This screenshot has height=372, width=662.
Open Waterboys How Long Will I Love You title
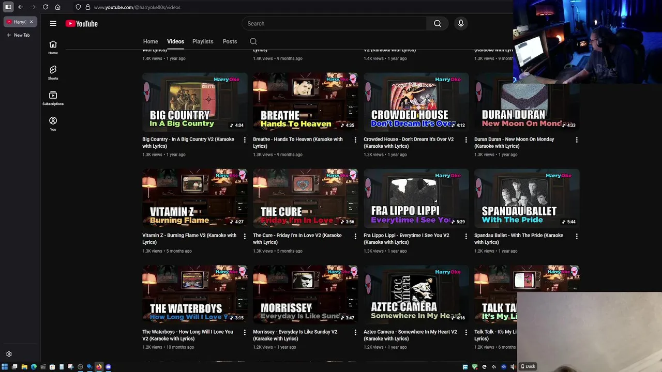point(188,335)
